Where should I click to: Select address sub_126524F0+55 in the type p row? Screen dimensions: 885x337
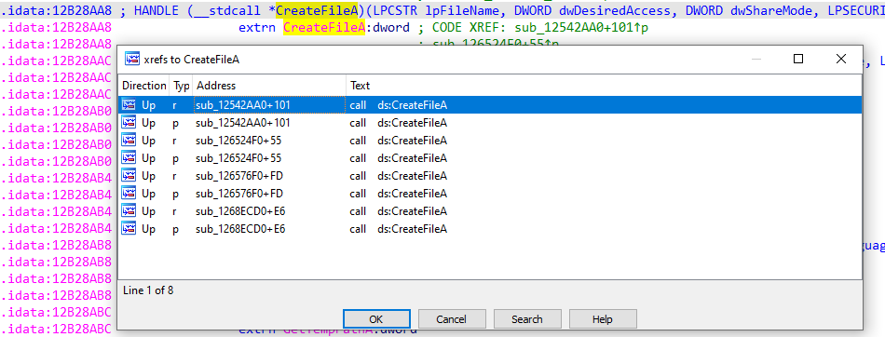[x=238, y=157]
